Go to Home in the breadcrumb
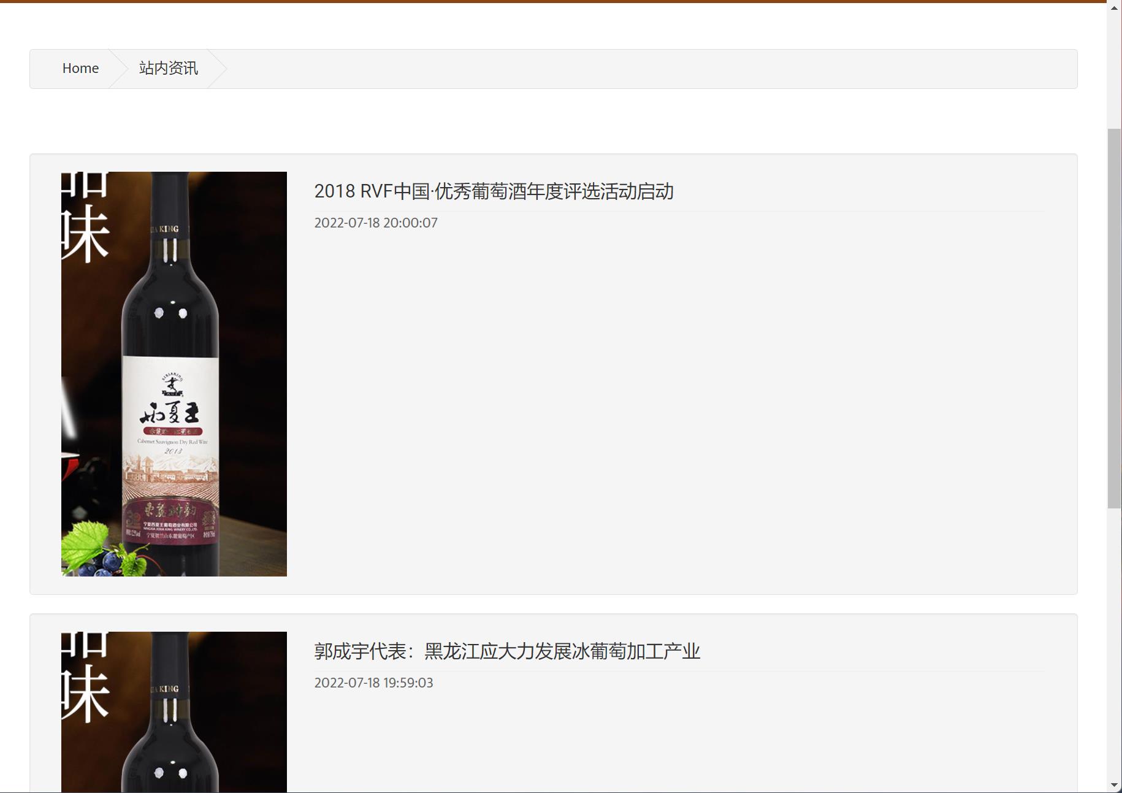The image size is (1122, 793). coord(80,68)
